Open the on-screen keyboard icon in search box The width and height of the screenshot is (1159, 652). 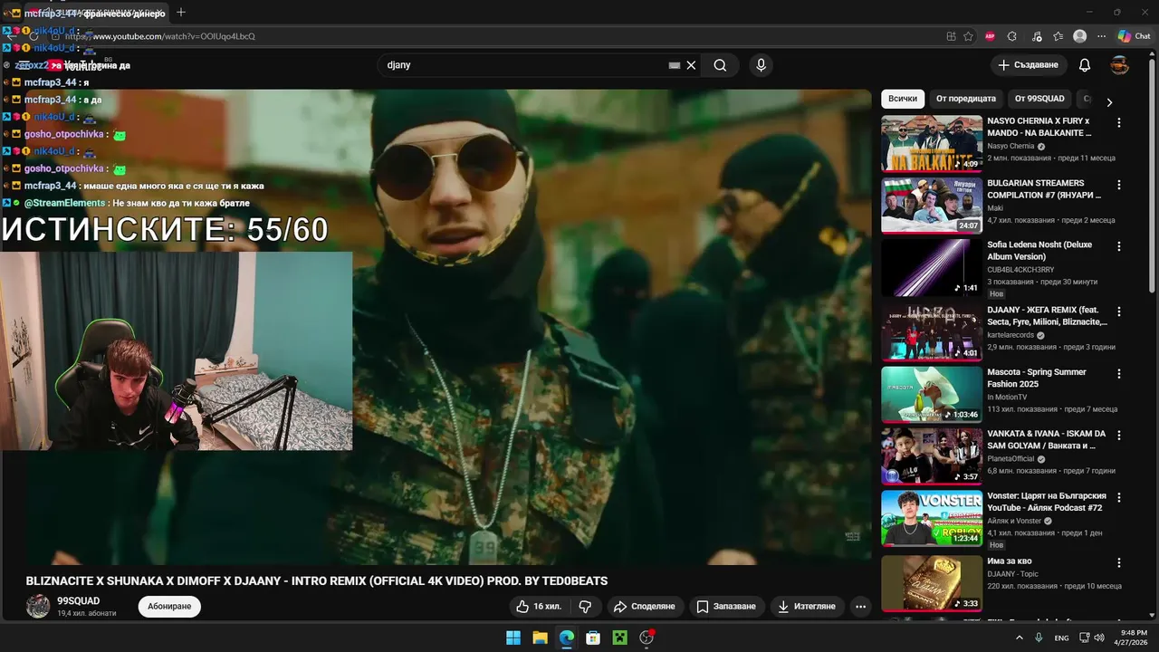pos(675,65)
